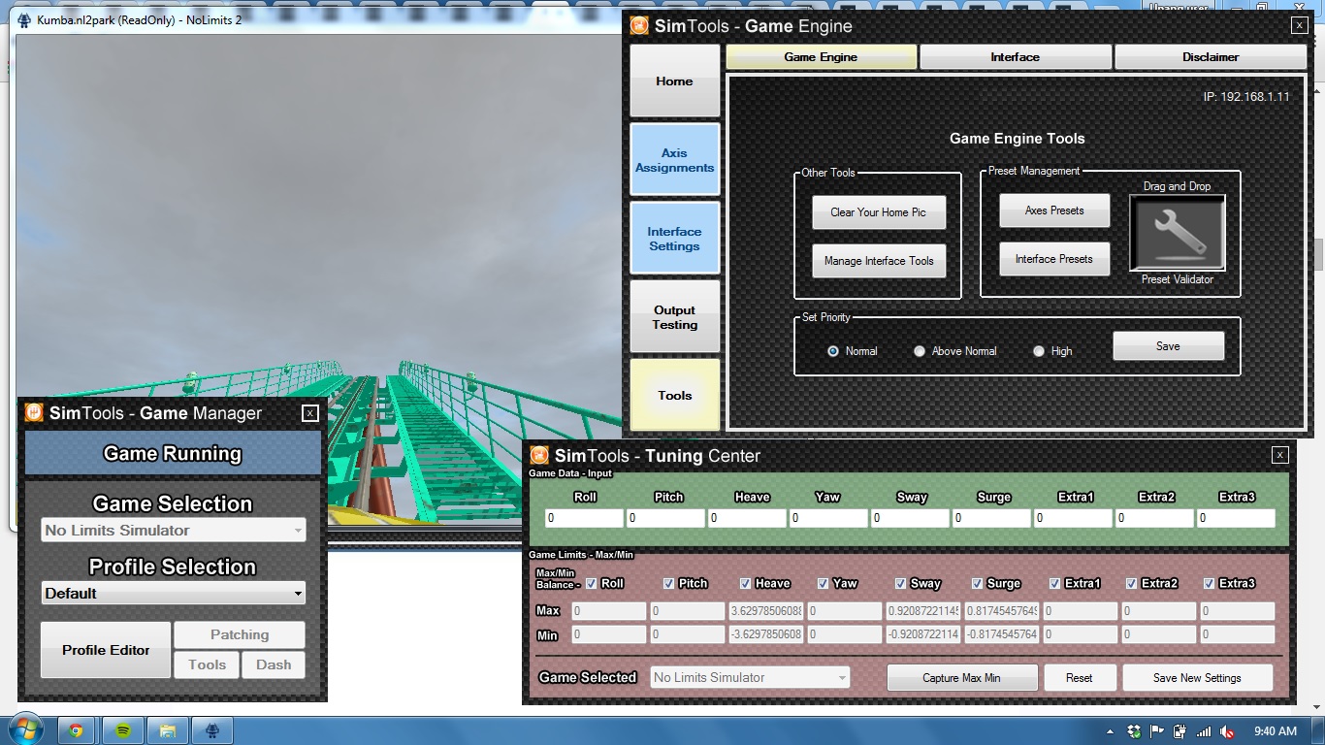Select Above Normal priority radio button
The width and height of the screenshot is (1325, 745).
[x=920, y=351]
